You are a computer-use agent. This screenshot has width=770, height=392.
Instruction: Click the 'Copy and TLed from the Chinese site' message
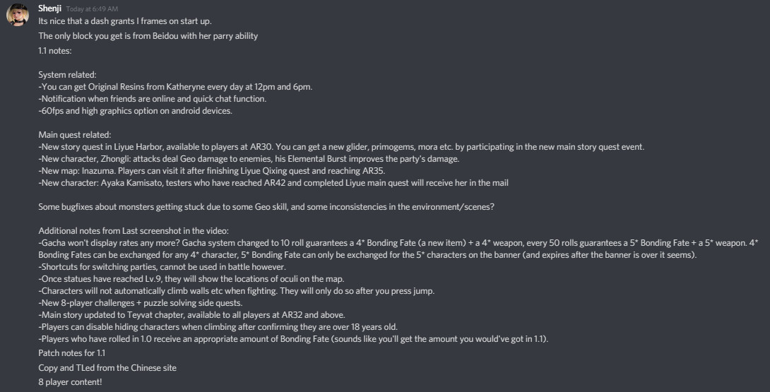[107, 367]
